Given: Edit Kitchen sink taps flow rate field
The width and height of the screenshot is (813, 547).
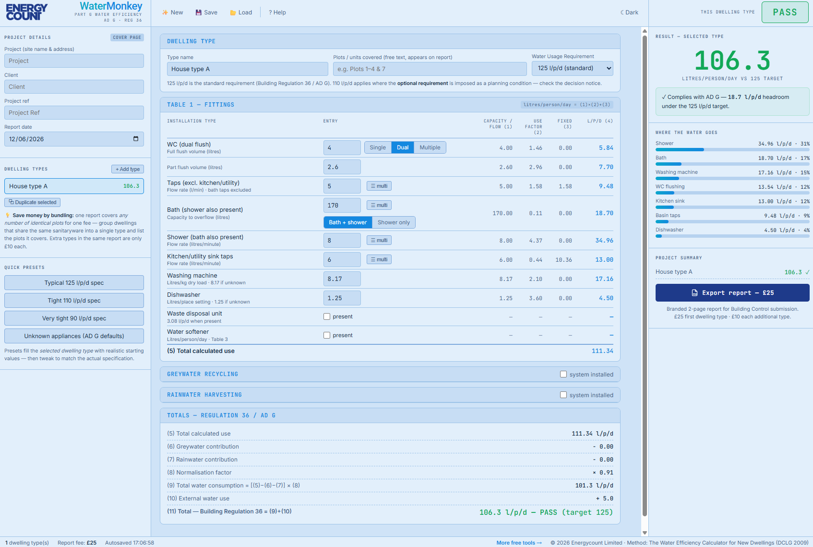Looking at the screenshot, I should coord(342,260).
